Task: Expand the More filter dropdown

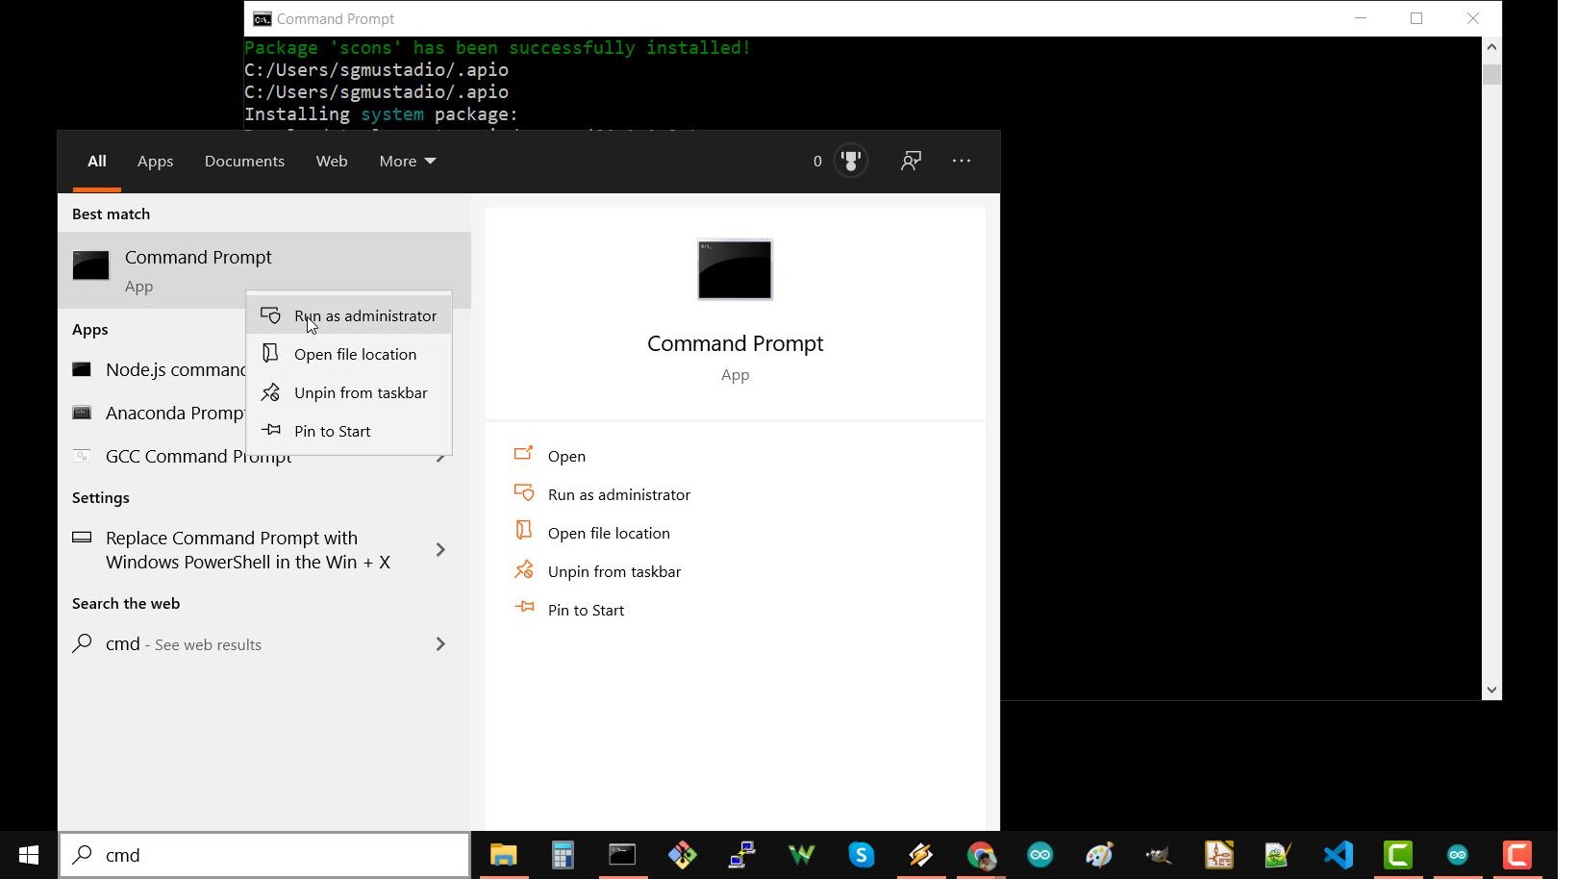Action: coord(407,162)
